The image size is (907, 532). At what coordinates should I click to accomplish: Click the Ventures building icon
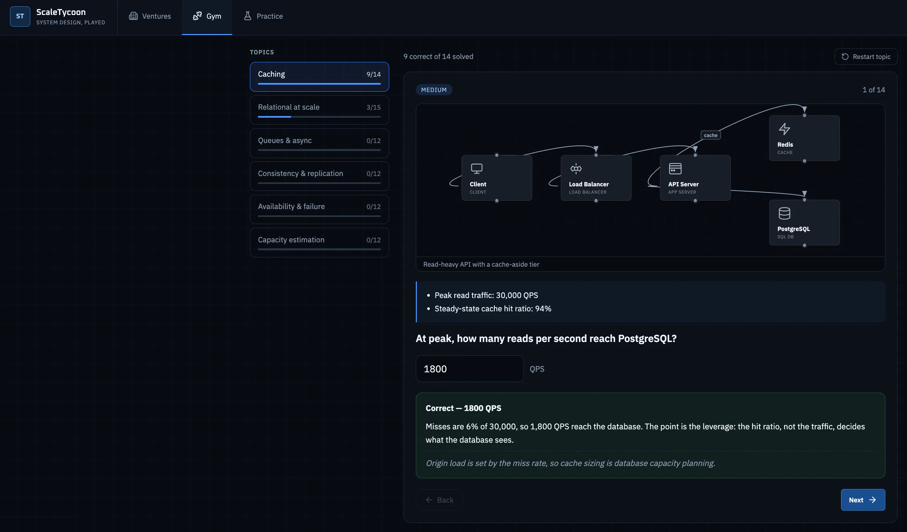click(134, 16)
